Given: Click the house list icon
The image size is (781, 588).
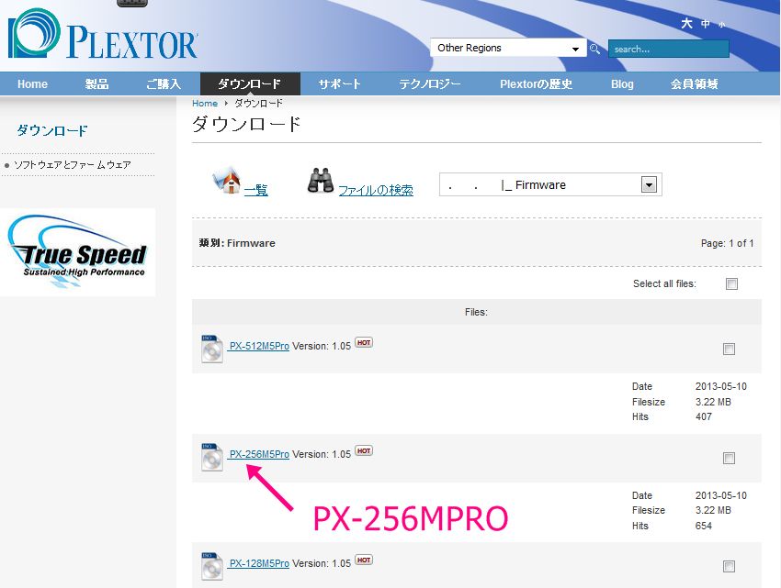Looking at the screenshot, I should click(228, 180).
